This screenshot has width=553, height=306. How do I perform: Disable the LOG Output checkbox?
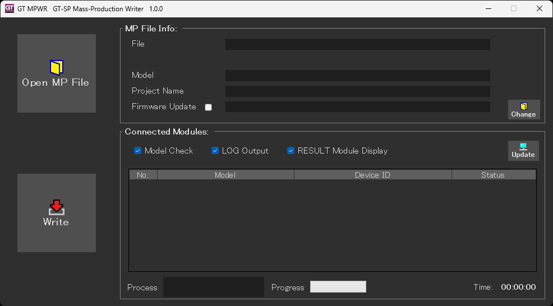pyautogui.click(x=215, y=151)
